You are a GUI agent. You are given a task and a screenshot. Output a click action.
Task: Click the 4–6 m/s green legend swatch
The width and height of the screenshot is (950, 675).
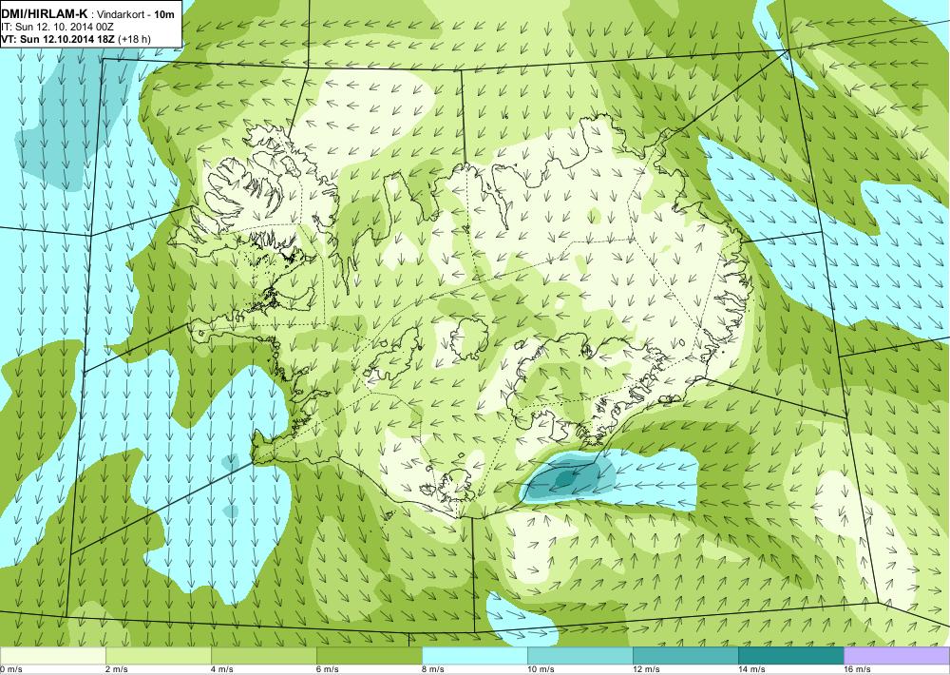pos(263,655)
